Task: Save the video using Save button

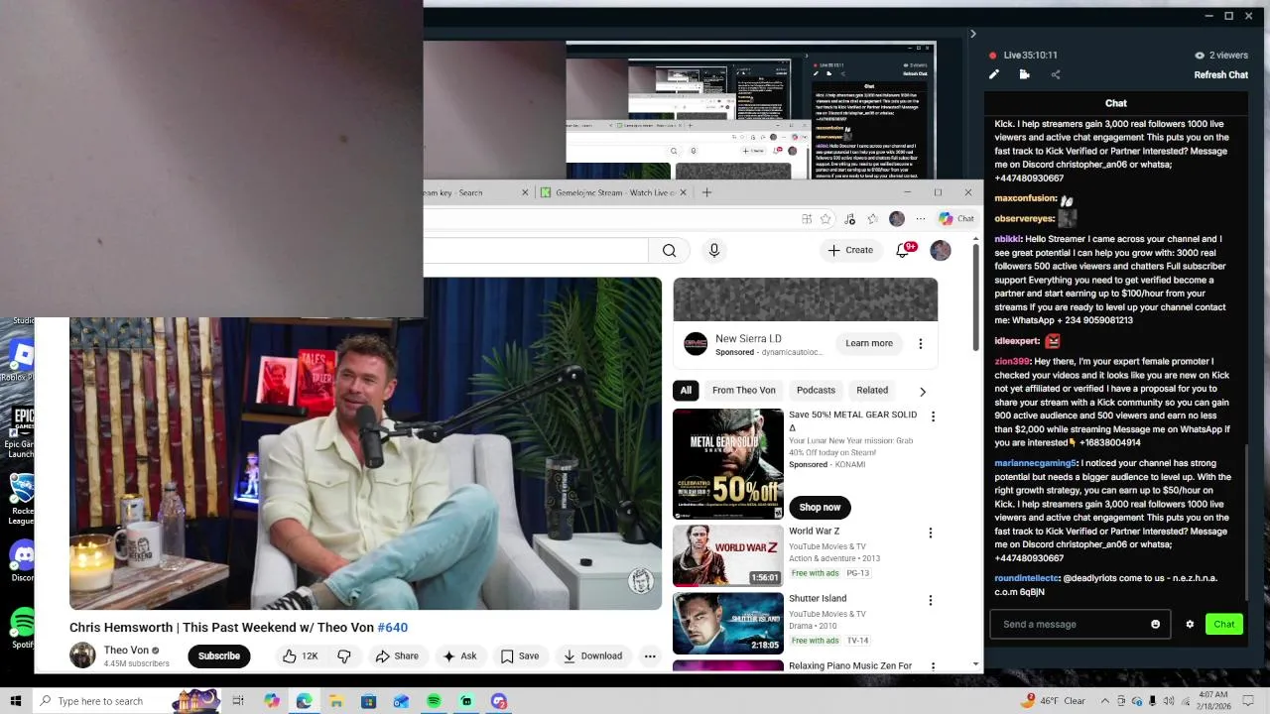Action: [520, 655]
